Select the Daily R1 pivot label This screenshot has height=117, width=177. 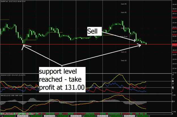coord(124,28)
